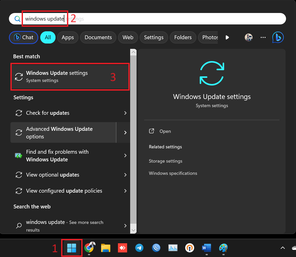Image resolution: width=296 pixels, height=257 pixels.
Task: Switch to the Apps filter tab
Action: click(68, 37)
